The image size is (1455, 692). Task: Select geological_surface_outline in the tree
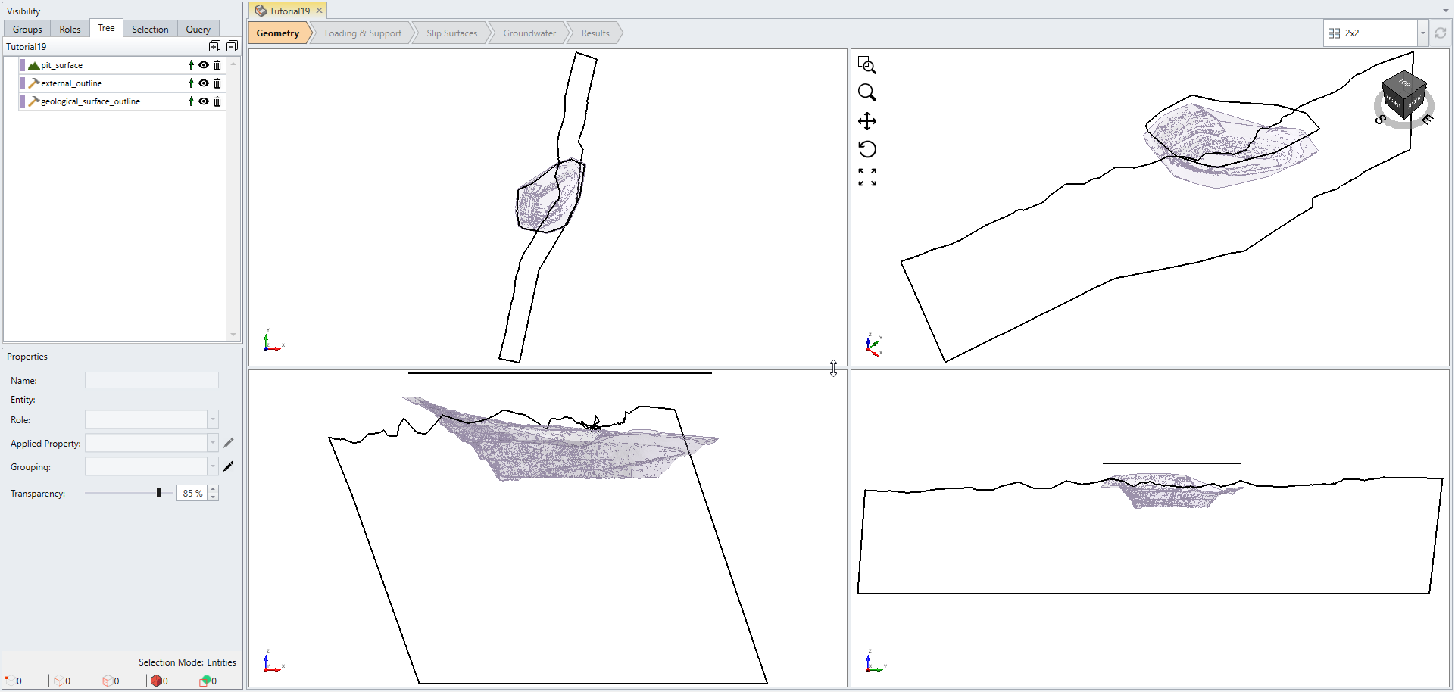90,101
